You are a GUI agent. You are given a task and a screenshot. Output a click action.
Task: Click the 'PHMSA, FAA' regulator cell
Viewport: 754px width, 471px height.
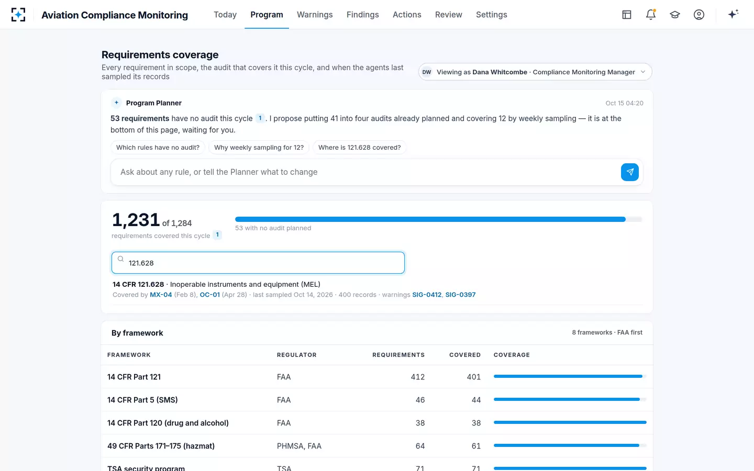[299, 446]
